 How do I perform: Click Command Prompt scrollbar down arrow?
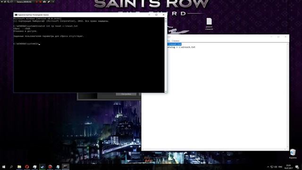166,92
